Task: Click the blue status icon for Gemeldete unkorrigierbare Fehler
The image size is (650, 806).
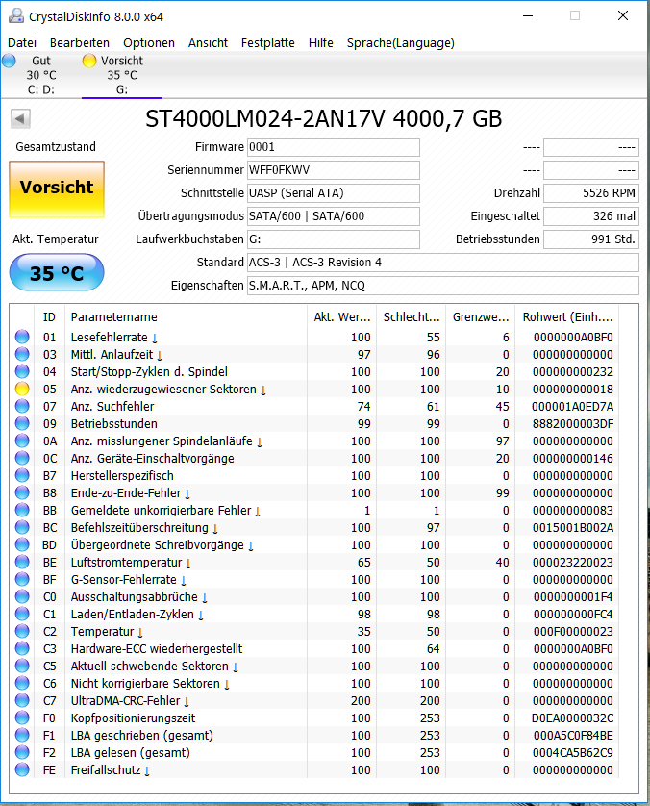Action: (x=22, y=511)
